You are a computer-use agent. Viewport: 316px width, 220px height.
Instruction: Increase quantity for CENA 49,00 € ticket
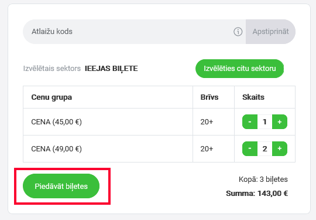click(x=280, y=148)
